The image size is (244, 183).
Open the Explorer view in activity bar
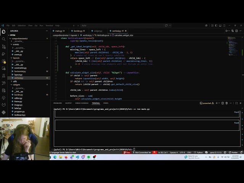coord(3,32)
